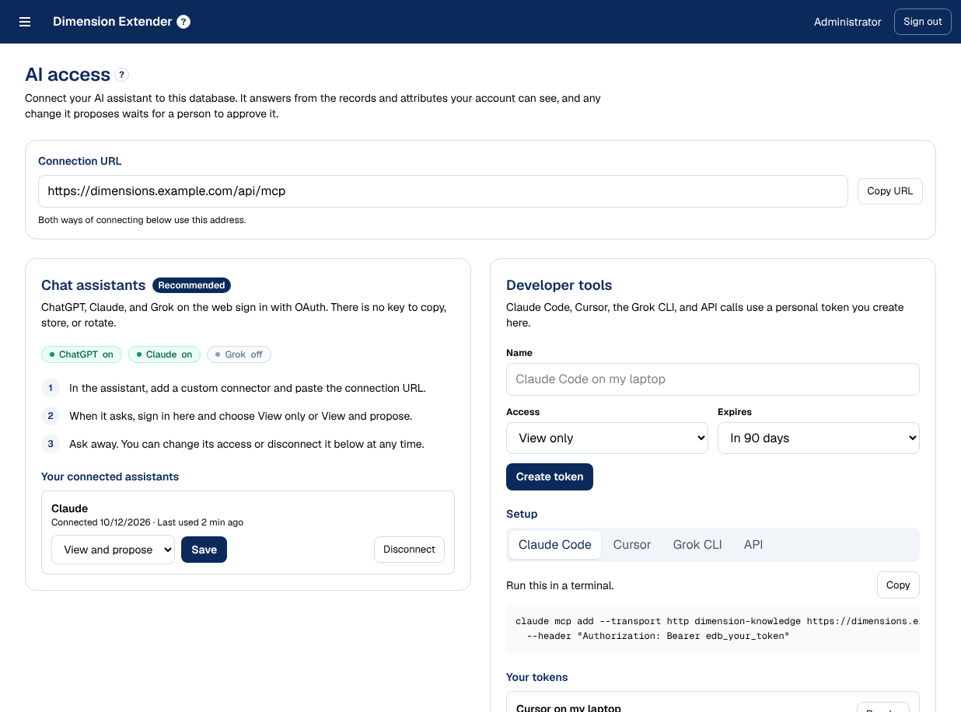Image resolution: width=961 pixels, height=712 pixels.
Task: Click the Both ways of connecting hint text
Action: click(x=142, y=220)
